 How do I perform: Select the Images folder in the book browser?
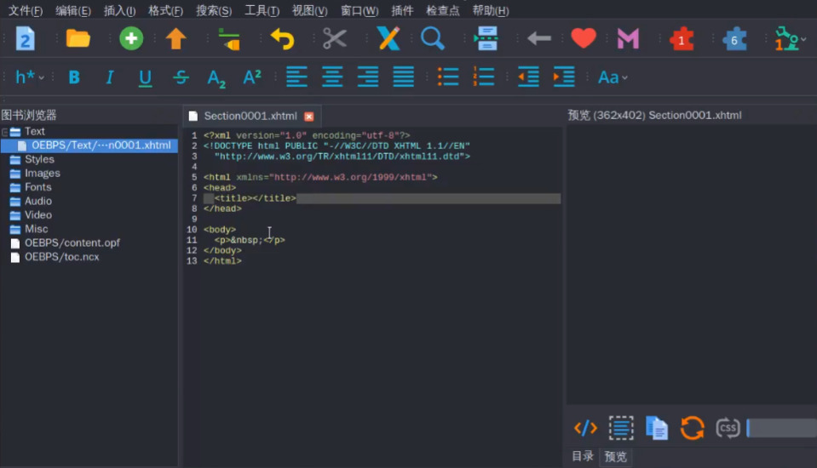42,173
